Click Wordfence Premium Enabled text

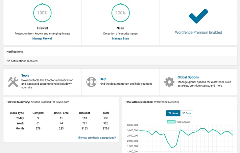point(198,33)
